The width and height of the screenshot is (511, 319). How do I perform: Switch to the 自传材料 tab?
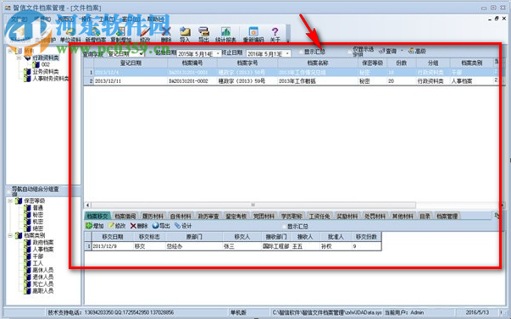coord(181,216)
